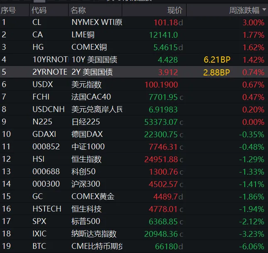This screenshot has width=268, height=253.
Task: Select the NYMEX WTI crude row
Action: (x=96, y=22)
